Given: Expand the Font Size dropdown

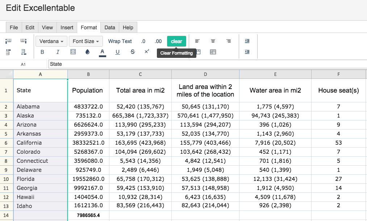Looking at the screenshot, I should [x=86, y=41].
